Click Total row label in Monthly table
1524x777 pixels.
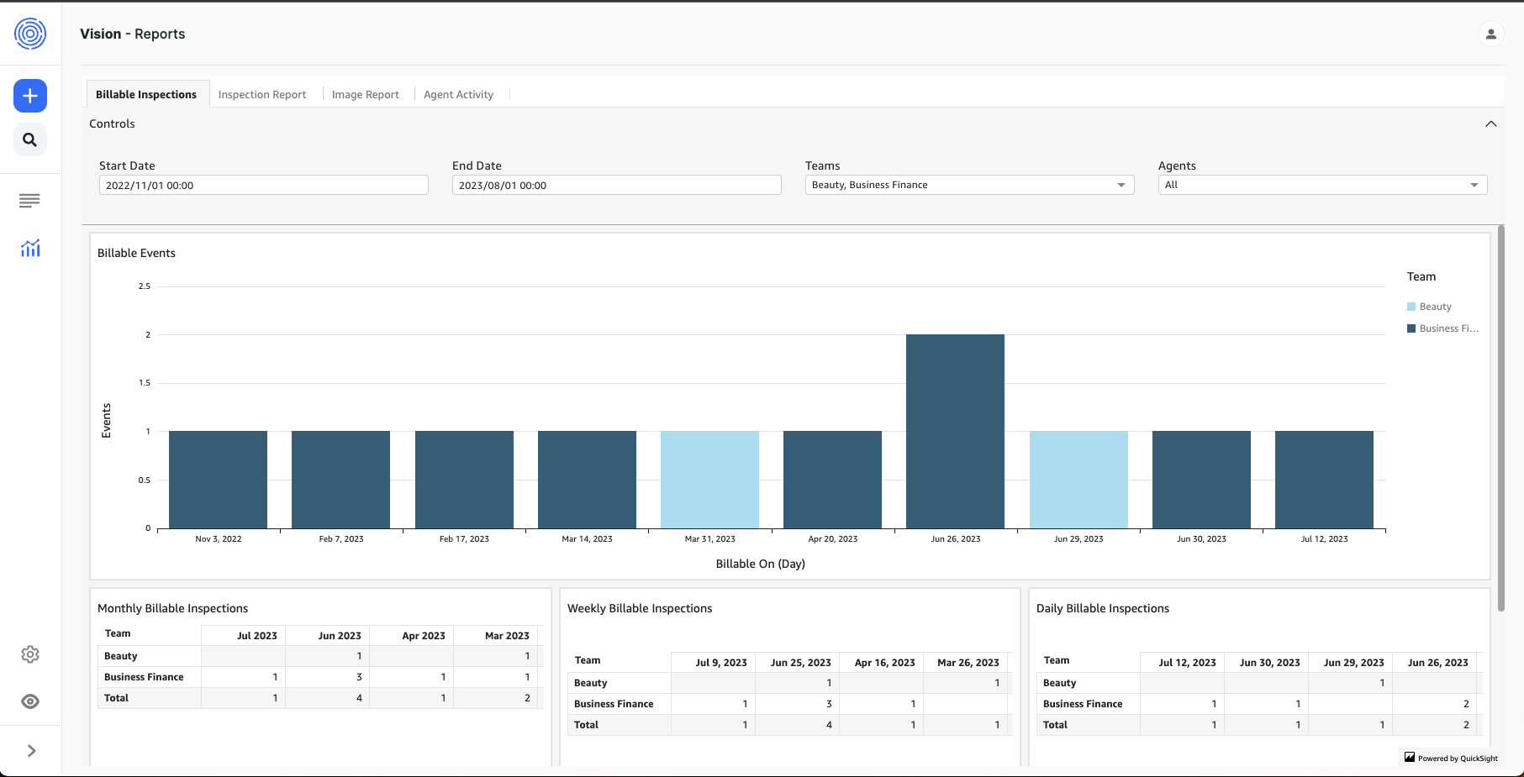point(116,698)
